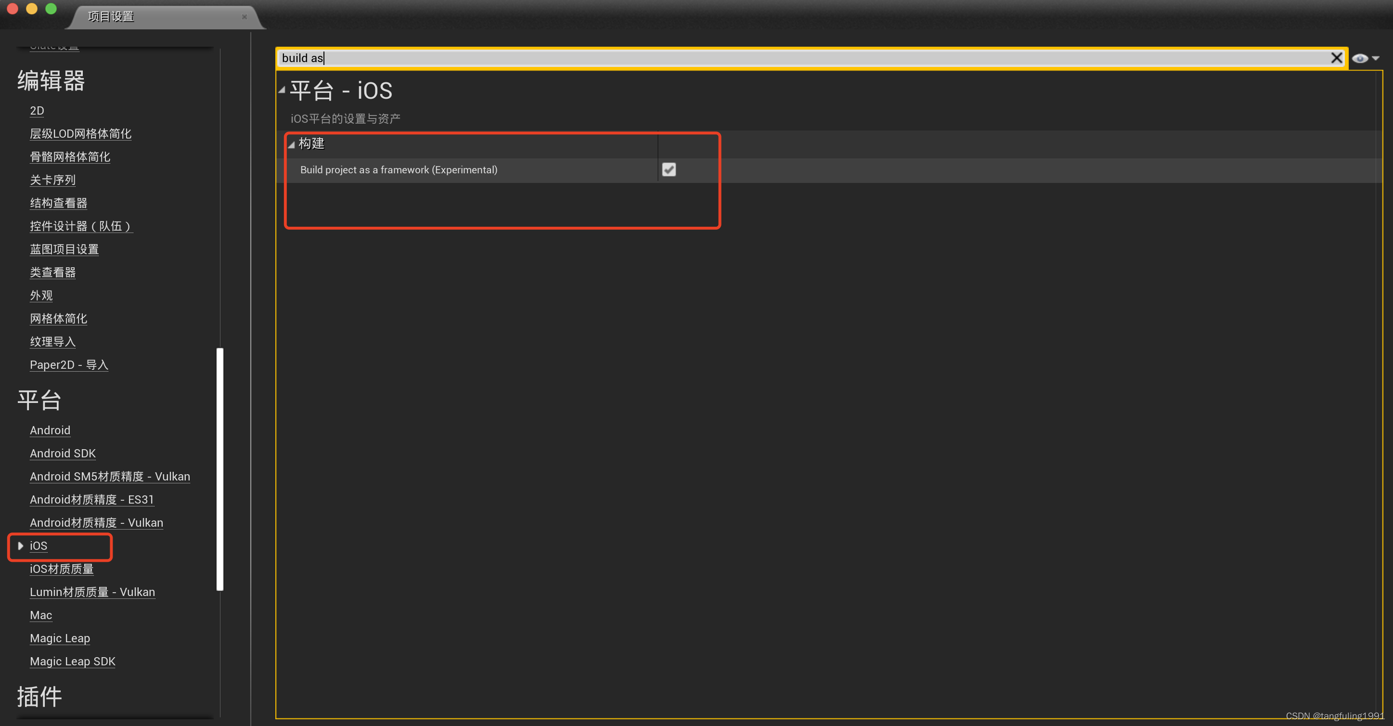Open 控件设计器（队伍） settings

pyautogui.click(x=81, y=226)
